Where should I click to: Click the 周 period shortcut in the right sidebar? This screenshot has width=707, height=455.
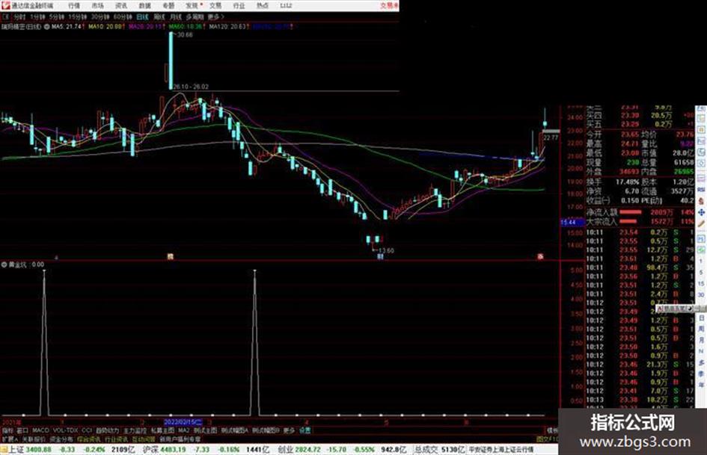click(x=701, y=329)
